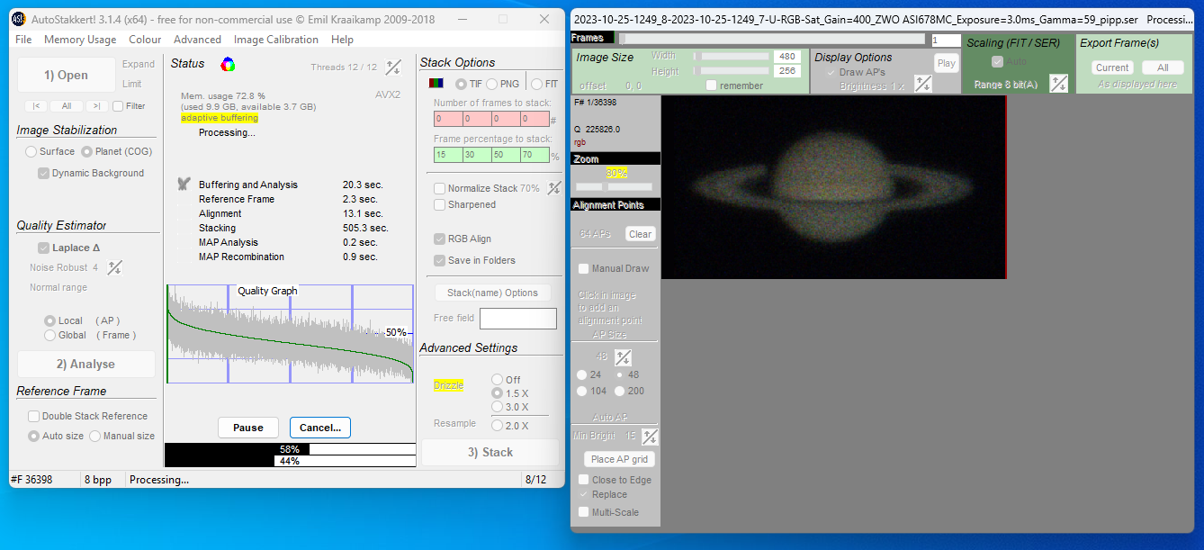Click the Normalize Stack percentage adjust icon
Viewport: 1204px width, 550px height.
(554, 188)
